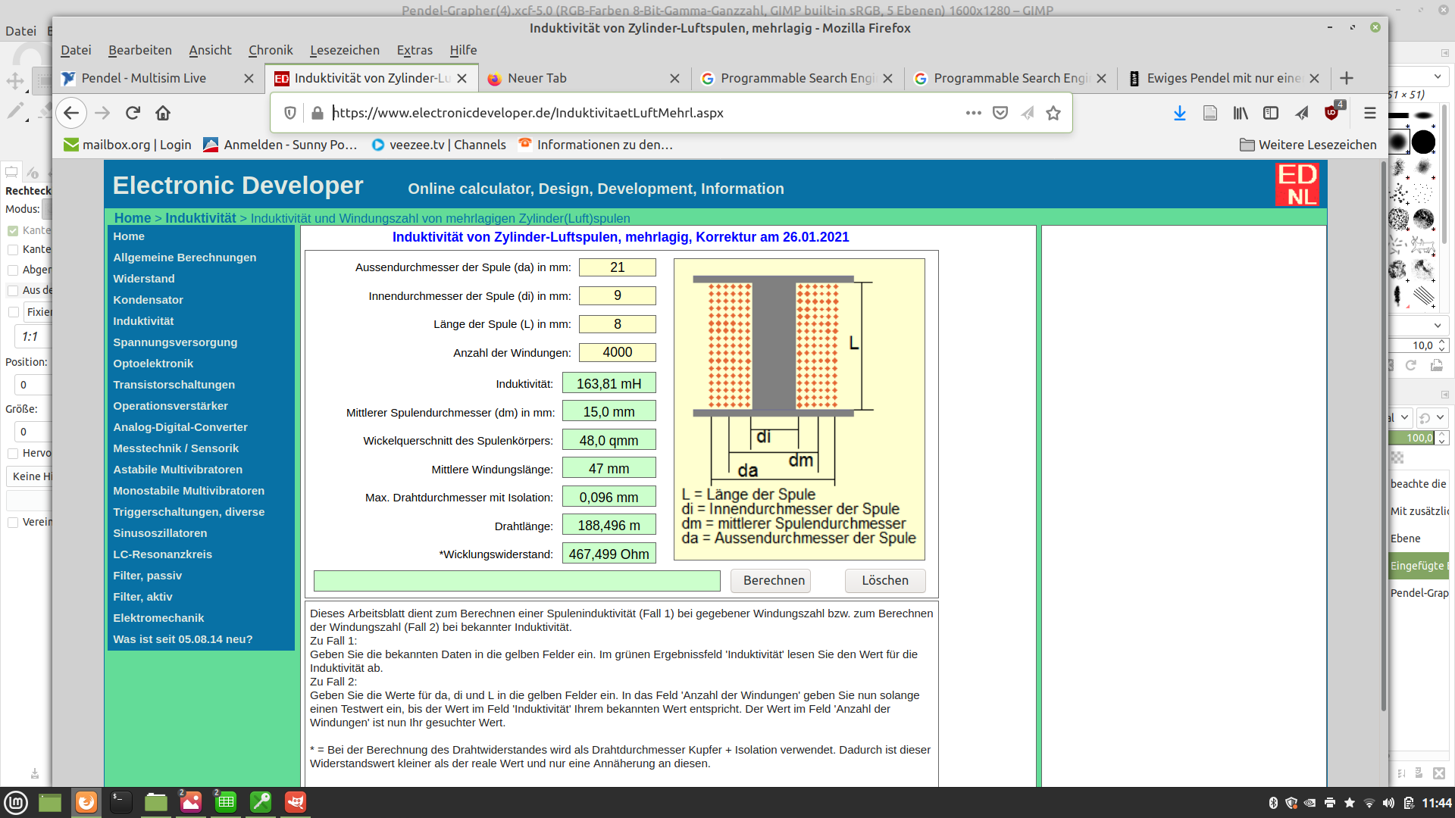Open tracking protection shield in address bar
This screenshot has width=1455, height=818.
coord(289,114)
